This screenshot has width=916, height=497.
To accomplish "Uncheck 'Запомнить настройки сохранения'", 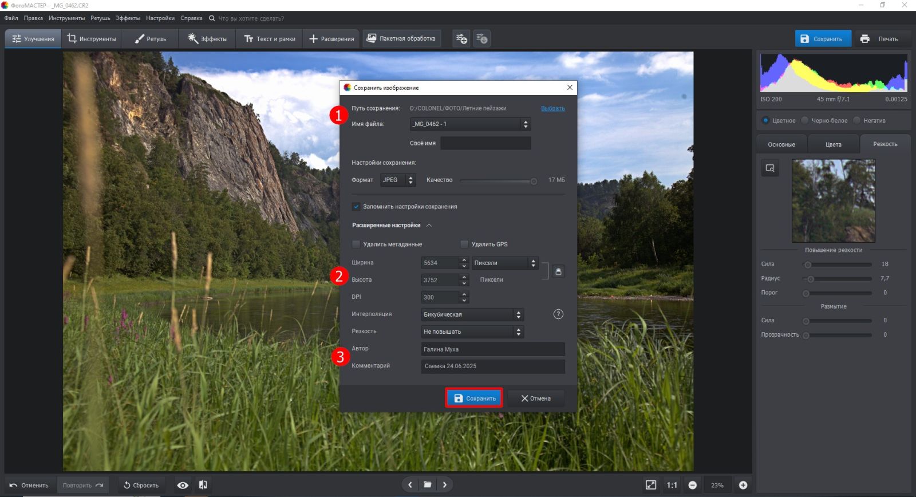I will point(356,207).
